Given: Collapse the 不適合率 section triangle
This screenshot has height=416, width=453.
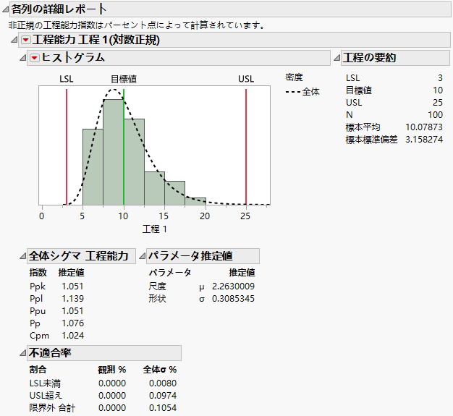Looking at the screenshot, I should pos(23,353).
